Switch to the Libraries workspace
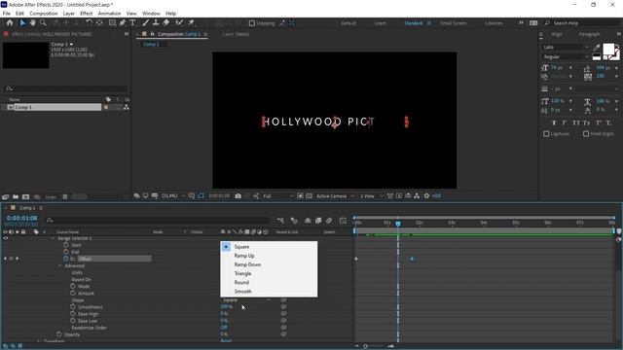The image size is (623, 350). [x=494, y=23]
